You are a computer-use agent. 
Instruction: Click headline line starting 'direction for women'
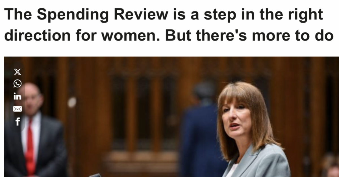tap(169, 35)
